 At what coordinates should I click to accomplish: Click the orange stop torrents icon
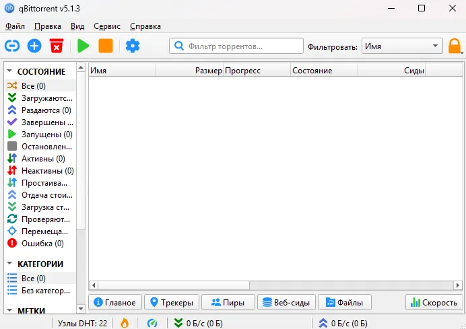(106, 46)
